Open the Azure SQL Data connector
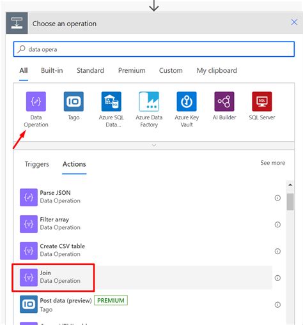 point(111,102)
